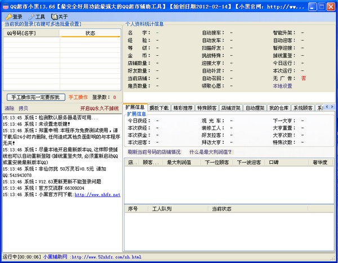
Task: Switch to the 特殊顾客 tab
Action: [x=207, y=108]
